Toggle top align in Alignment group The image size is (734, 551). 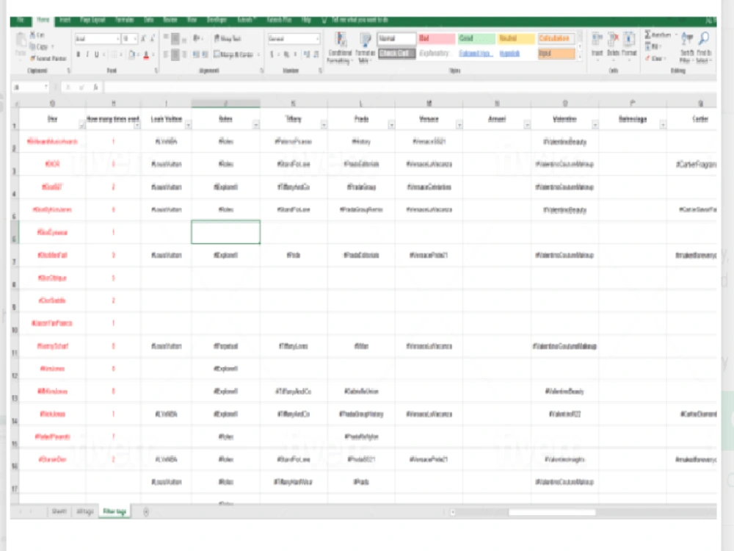(x=166, y=38)
